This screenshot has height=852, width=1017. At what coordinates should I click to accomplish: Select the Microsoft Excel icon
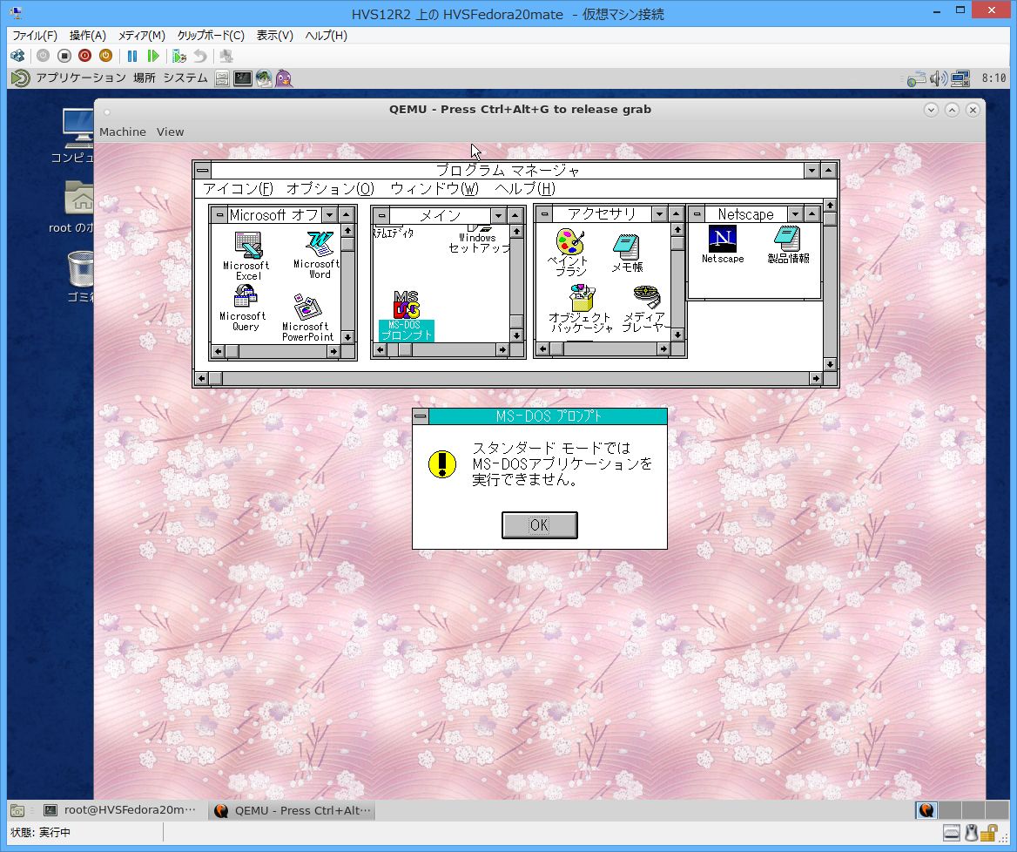coord(246,256)
